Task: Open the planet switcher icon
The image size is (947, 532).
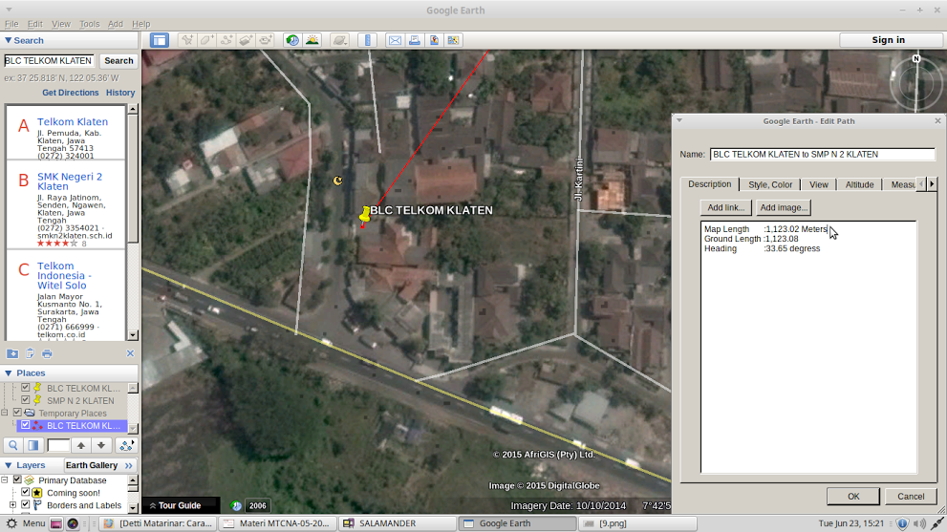Action: coord(340,40)
